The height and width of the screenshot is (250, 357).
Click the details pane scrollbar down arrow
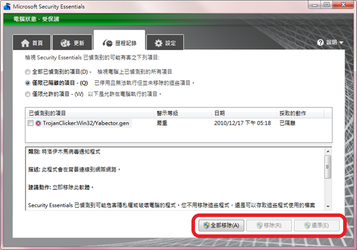pyautogui.click(x=328, y=207)
